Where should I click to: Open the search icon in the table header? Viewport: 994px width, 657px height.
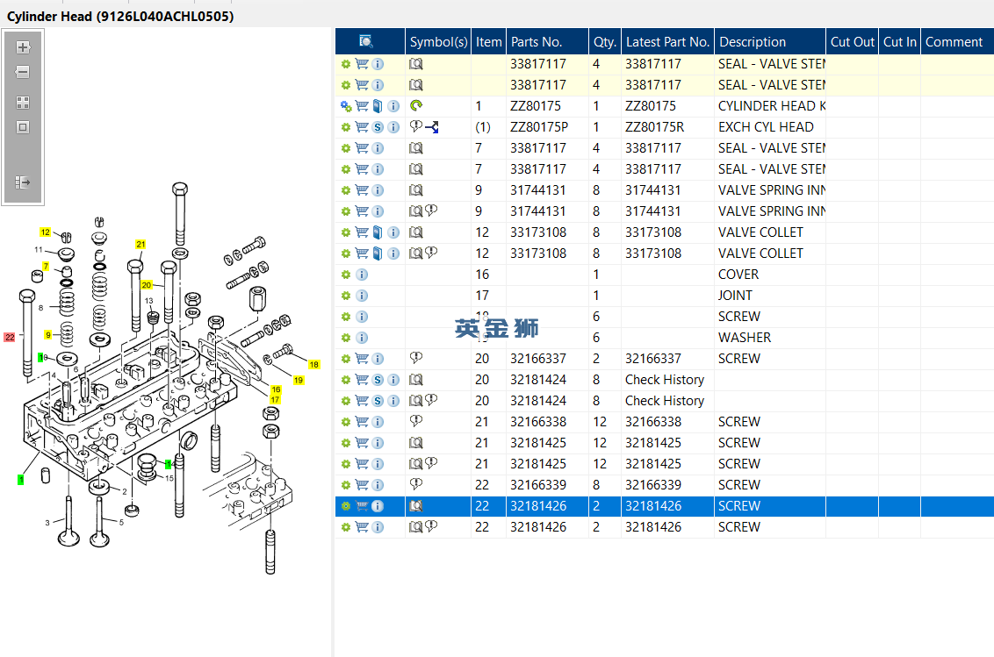click(366, 42)
